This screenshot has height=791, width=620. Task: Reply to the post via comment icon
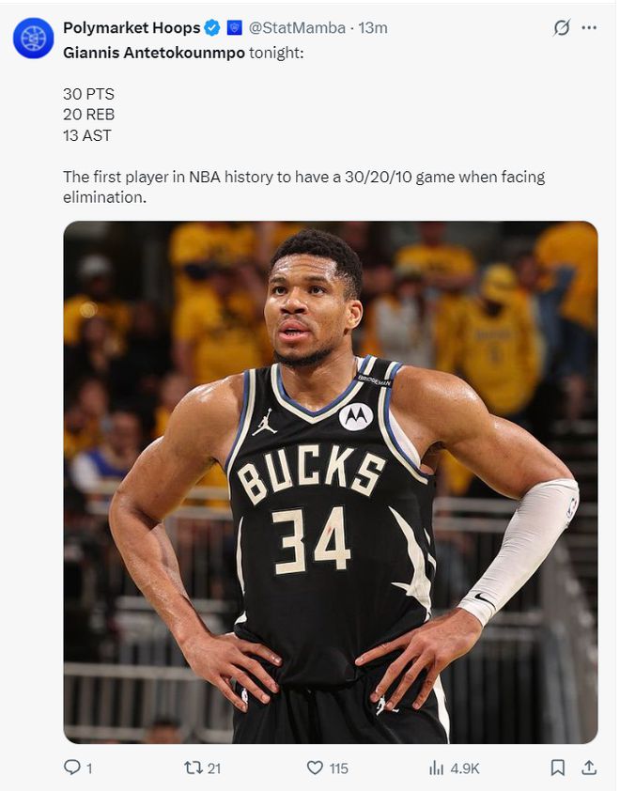[x=71, y=768]
